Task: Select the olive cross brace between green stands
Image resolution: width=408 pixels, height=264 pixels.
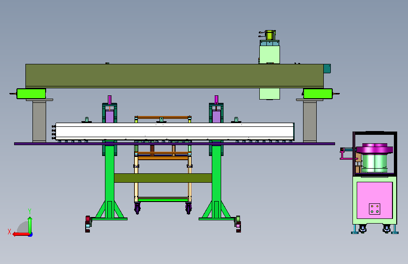Action: click(163, 178)
